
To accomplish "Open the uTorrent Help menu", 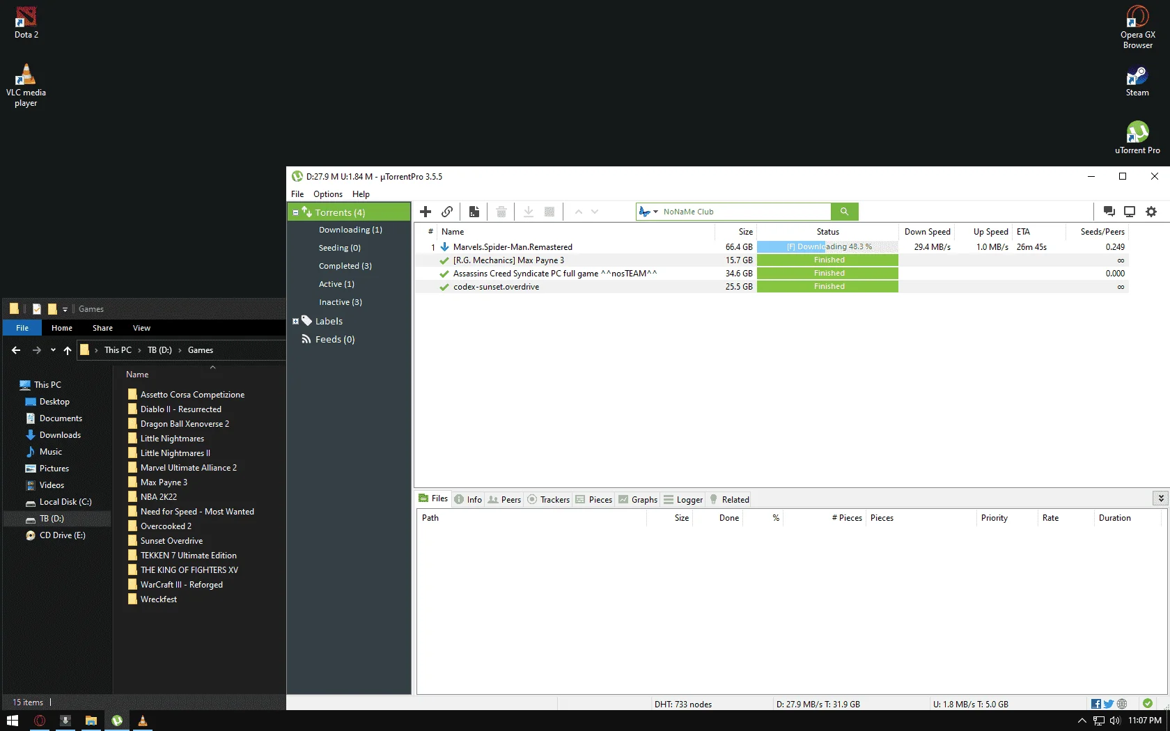I will (x=361, y=194).
